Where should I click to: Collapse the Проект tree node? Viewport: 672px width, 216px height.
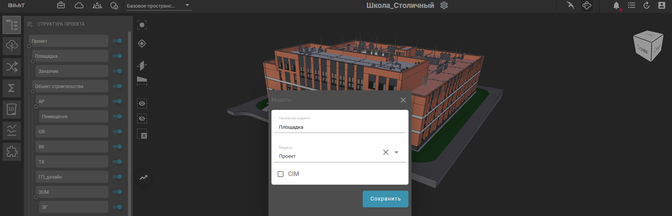29,46
